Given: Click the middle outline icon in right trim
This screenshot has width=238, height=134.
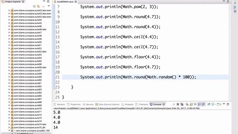Looking at the screenshot, I should pos(235,7).
